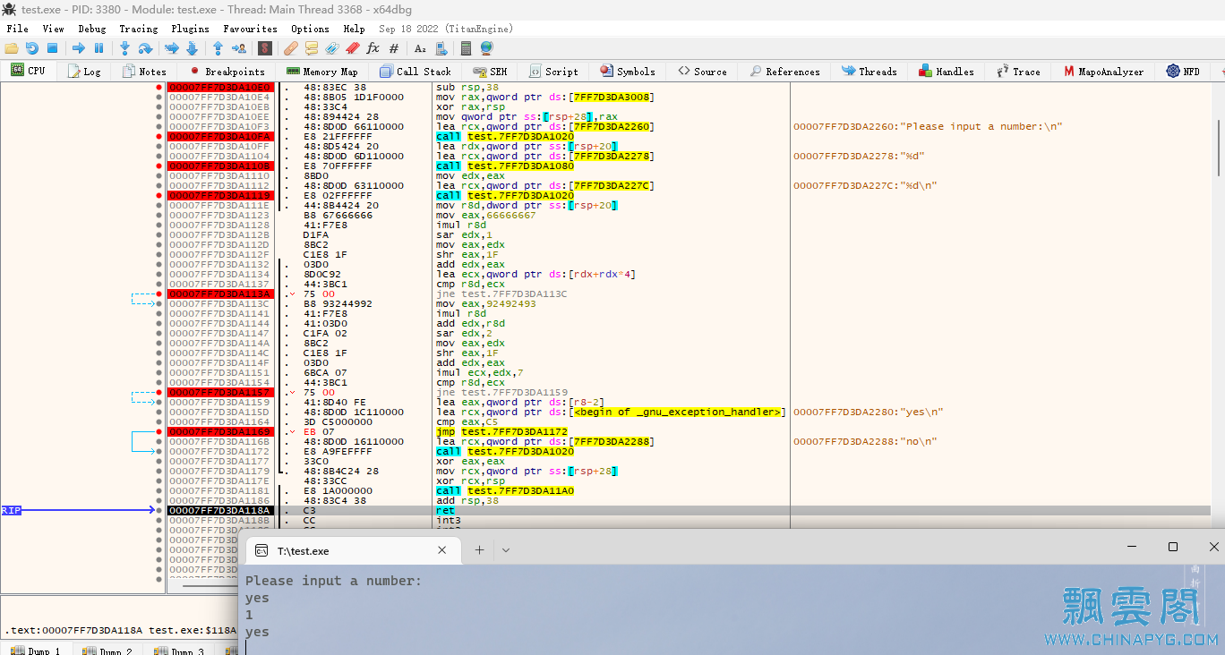The width and height of the screenshot is (1225, 655).
Task: Switch to the Log tab
Action: click(x=83, y=72)
